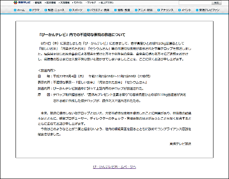Go to the ホーム navigation tab

coord(20,10)
